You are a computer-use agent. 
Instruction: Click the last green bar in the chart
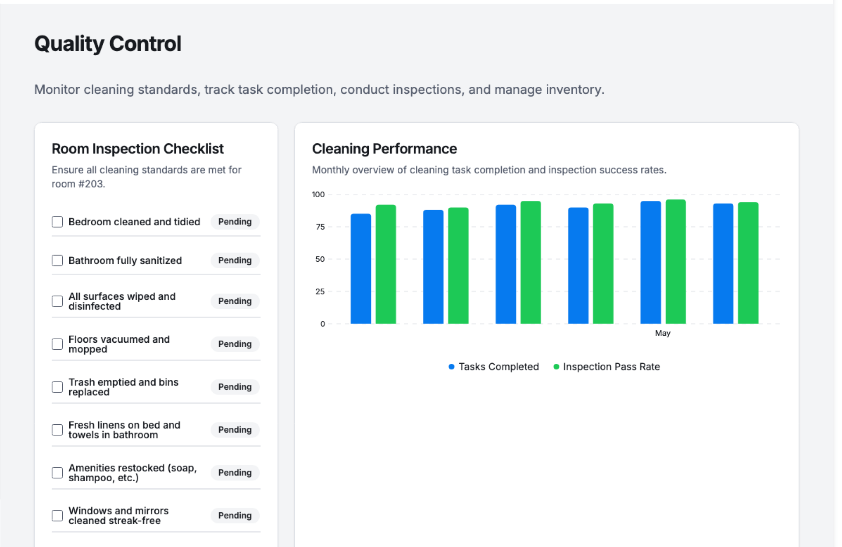[x=748, y=263]
